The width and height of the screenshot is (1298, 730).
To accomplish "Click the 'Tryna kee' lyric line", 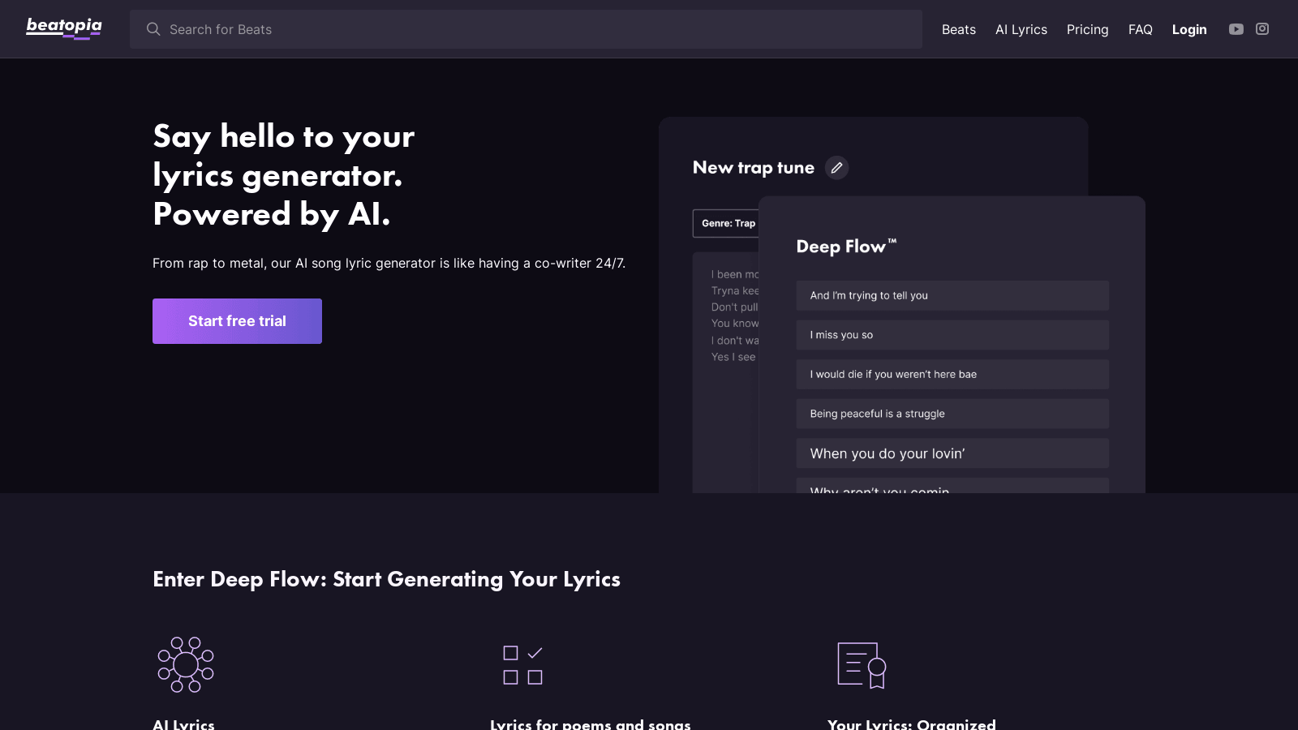I will click(x=735, y=290).
